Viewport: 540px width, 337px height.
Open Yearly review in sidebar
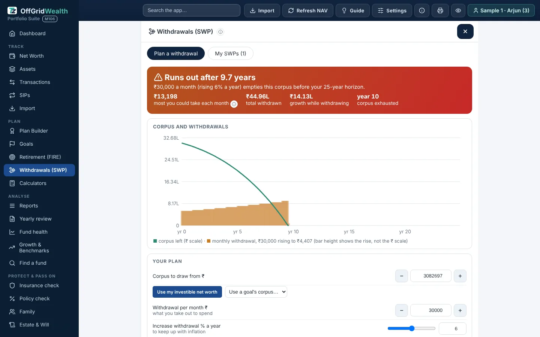pyautogui.click(x=39, y=219)
